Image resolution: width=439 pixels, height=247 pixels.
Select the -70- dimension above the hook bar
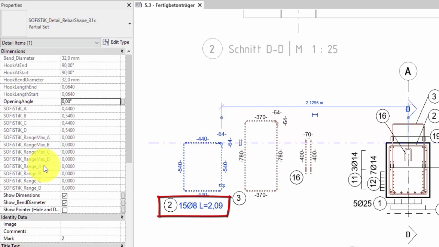click(308, 135)
